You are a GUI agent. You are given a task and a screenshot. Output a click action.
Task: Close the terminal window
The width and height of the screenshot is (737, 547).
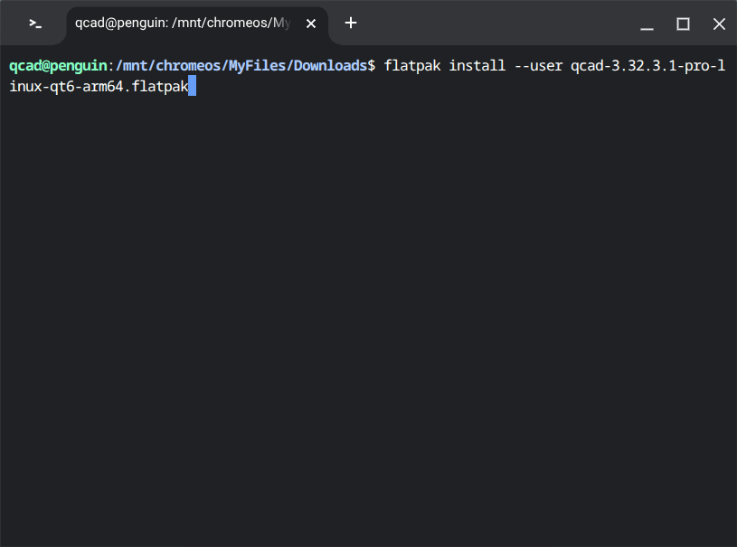coord(719,24)
